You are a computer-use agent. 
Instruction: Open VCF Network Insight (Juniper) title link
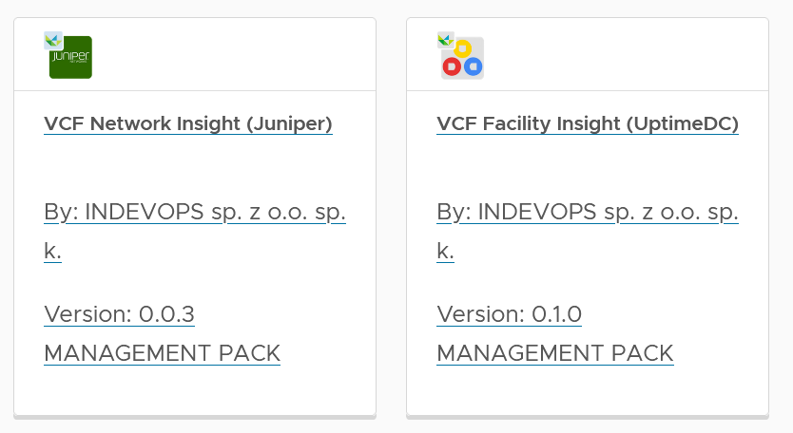(x=188, y=123)
